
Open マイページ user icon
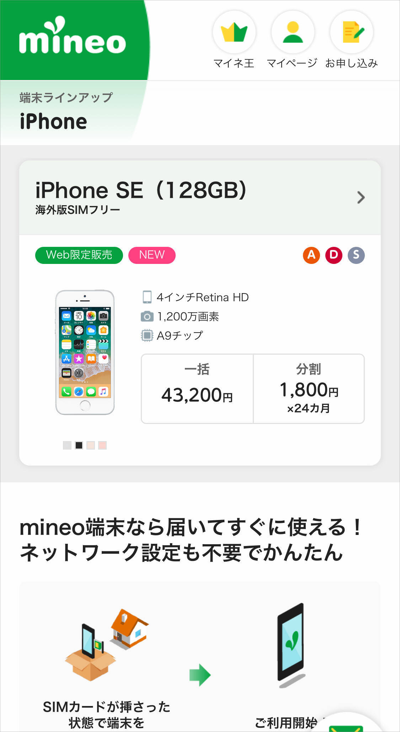(293, 32)
